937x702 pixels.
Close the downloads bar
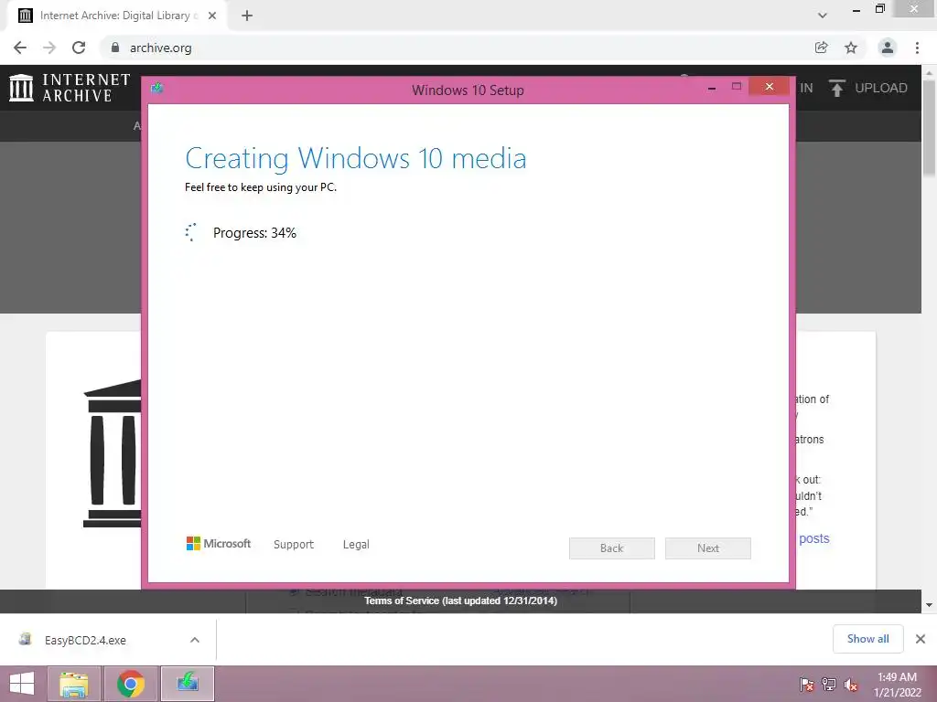point(921,639)
